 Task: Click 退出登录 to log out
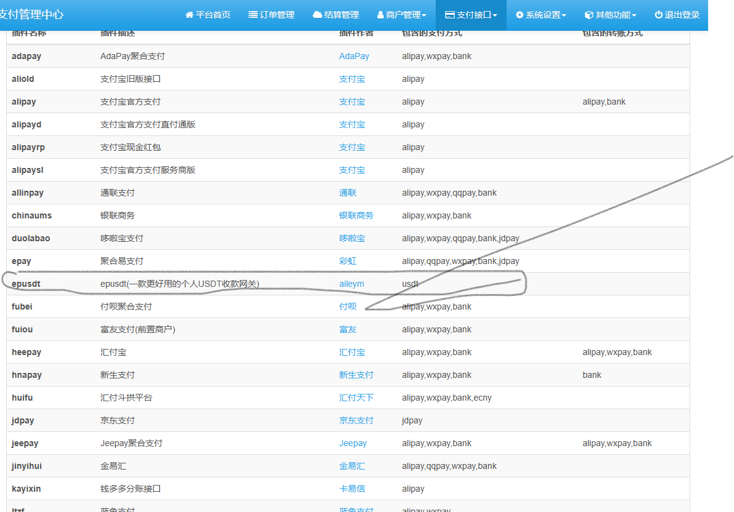tap(677, 15)
